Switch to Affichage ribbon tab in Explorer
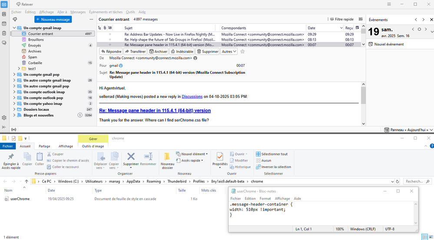This screenshot has width=434, height=240. 66,146
